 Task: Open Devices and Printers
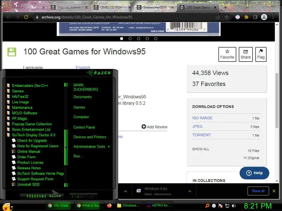(90, 137)
